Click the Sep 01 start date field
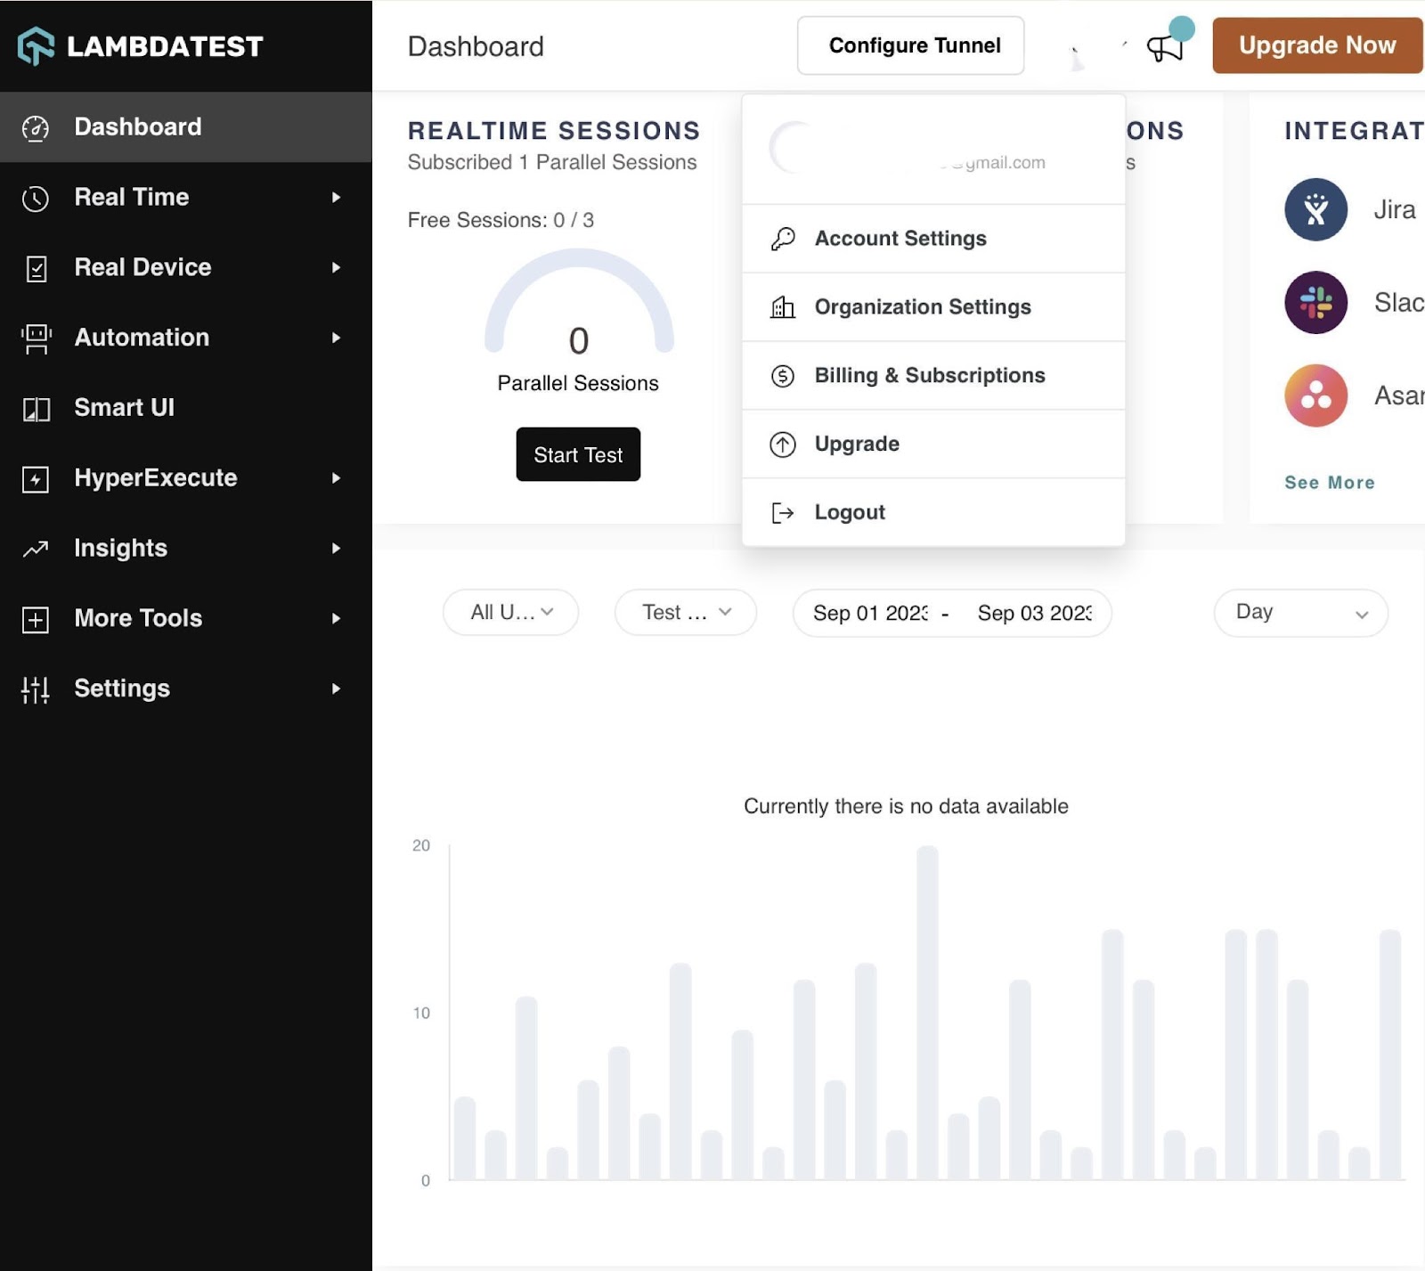1425x1271 pixels. pos(870,614)
